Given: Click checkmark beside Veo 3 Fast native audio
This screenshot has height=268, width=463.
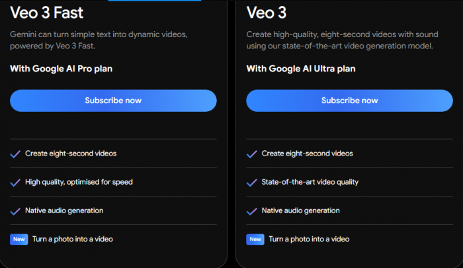Looking at the screenshot, I should pos(15,211).
